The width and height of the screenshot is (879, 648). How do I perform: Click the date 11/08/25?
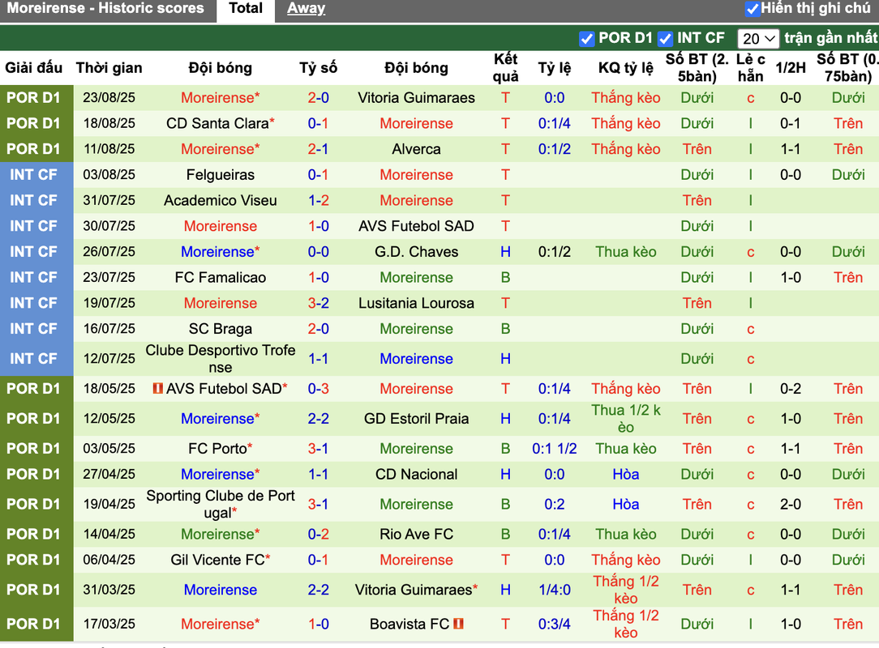click(x=109, y=150)
